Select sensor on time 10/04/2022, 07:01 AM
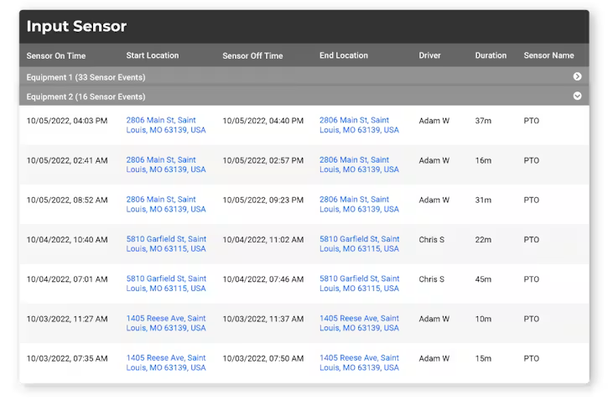Image resolution: width=608 pixels, height=406 pixels. click(67, 279)
